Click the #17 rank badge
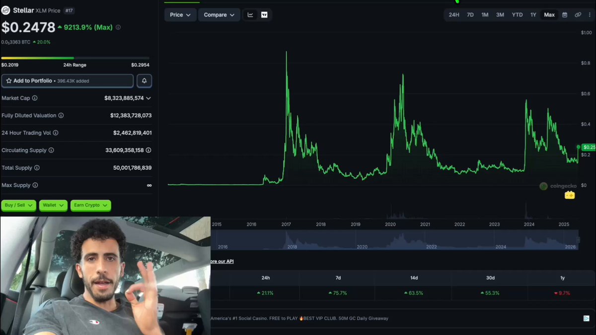The width and height of the screenshot is (596, 335). 68,10
